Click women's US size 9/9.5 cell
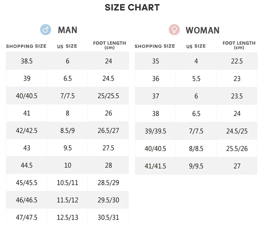This screenshot has width=263, height=226. 196,166
